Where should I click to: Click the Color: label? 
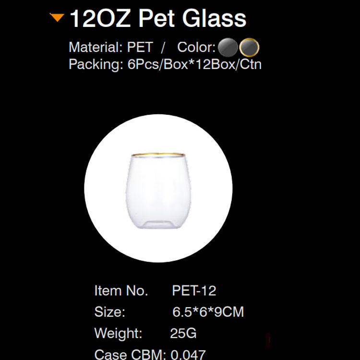pyautogui.click(x=196, y=47)
